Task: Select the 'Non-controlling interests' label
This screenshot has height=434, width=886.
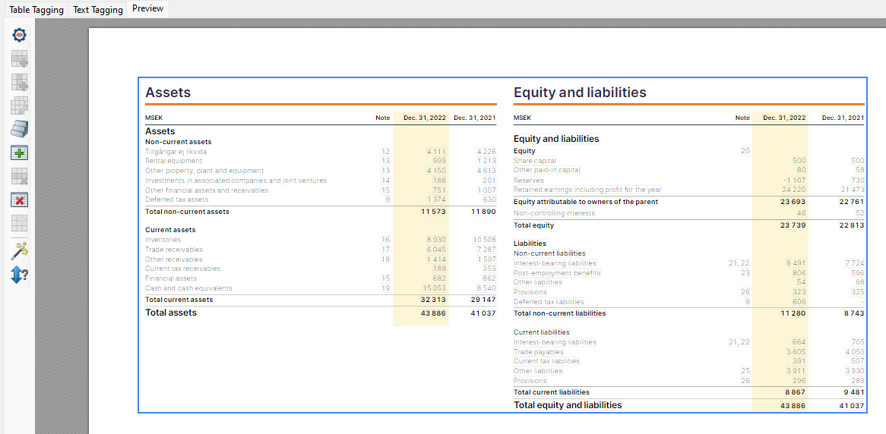Action: pos(554,213)
